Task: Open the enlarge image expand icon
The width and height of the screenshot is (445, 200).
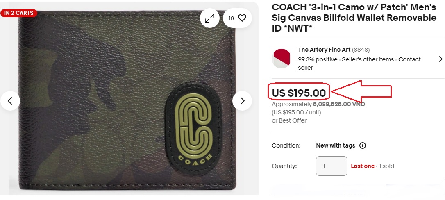Action: 210,18
